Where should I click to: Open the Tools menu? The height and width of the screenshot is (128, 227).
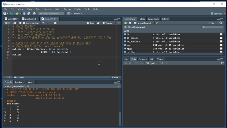[87, 9]
